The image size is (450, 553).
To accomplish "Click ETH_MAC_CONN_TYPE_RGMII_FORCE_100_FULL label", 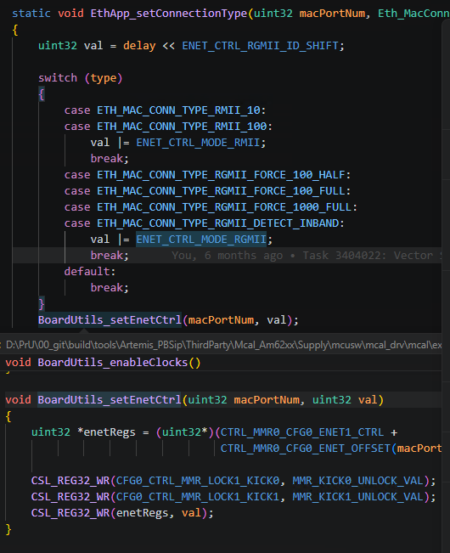I will click(221, 191).
